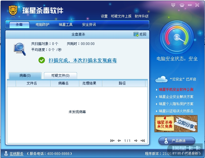Minimize the Rising antivirus window

pyautogui.click(x=190, y=5)
